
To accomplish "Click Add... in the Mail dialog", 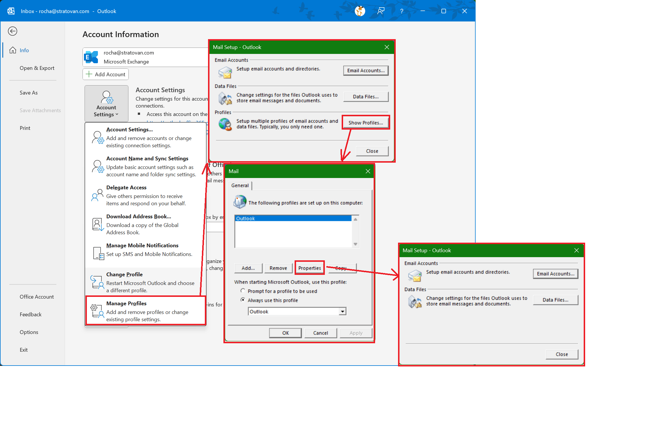I will [248, 268].
